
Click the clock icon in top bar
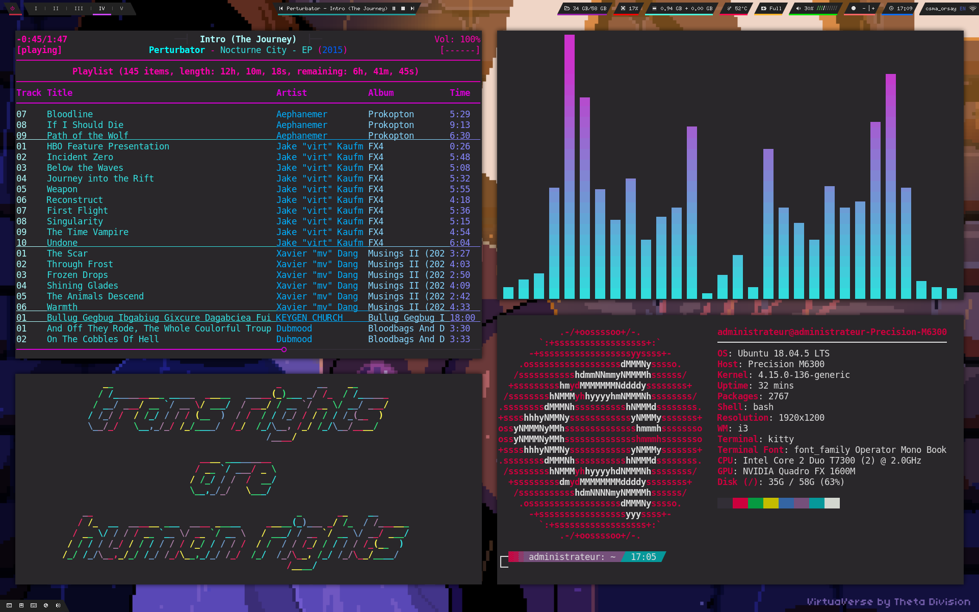coord(891,8)
